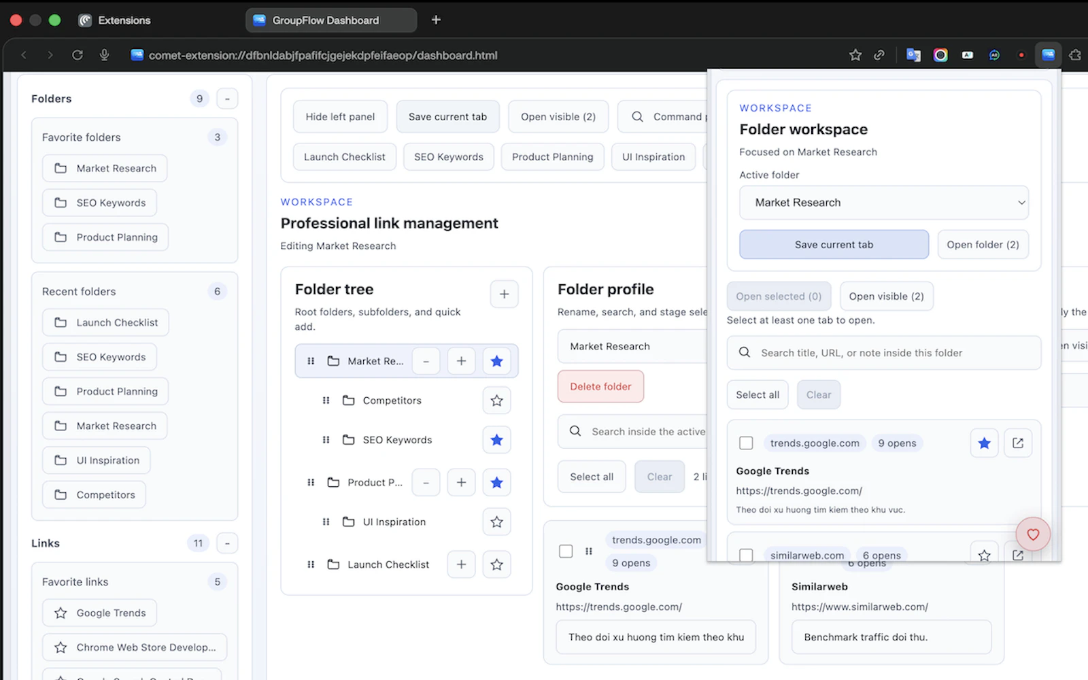
Task: Select the Google Trends card checkbox in dashboard
Action: (566, 551)
